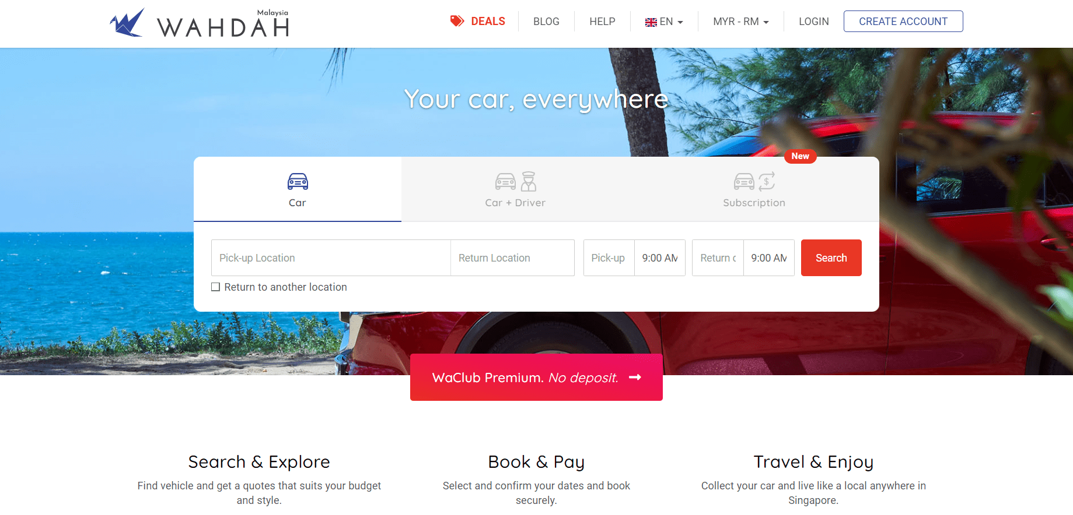Open the pick-up time 9:00 AM dropdown
Image resolution: width=1073 pixels, height=515 pixels.
(660, 258)
